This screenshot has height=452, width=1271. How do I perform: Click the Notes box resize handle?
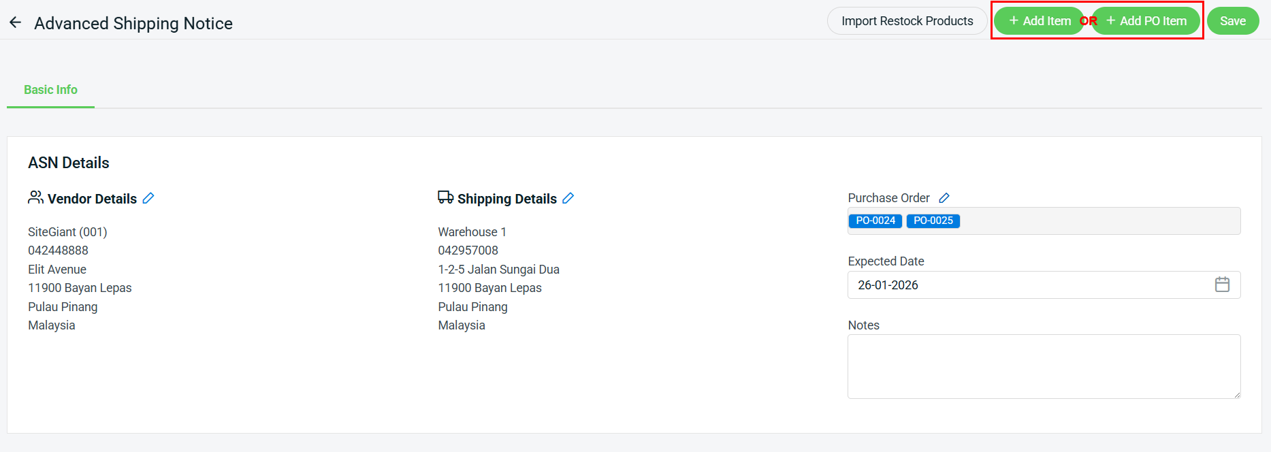click(x=1236, y=395)
